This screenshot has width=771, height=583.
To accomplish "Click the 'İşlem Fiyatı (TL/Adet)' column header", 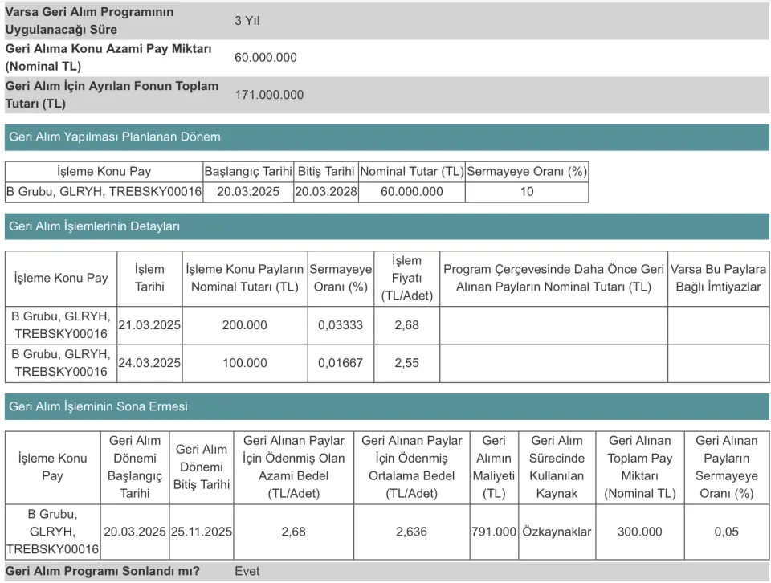I will pos(406,278).
